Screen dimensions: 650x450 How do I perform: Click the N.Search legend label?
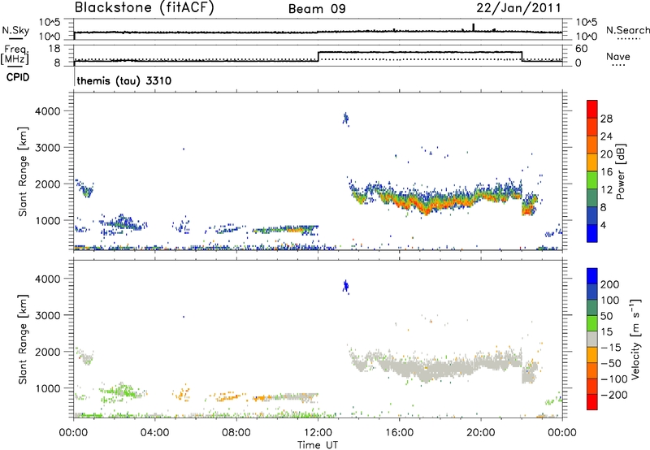tap(628, 30)
